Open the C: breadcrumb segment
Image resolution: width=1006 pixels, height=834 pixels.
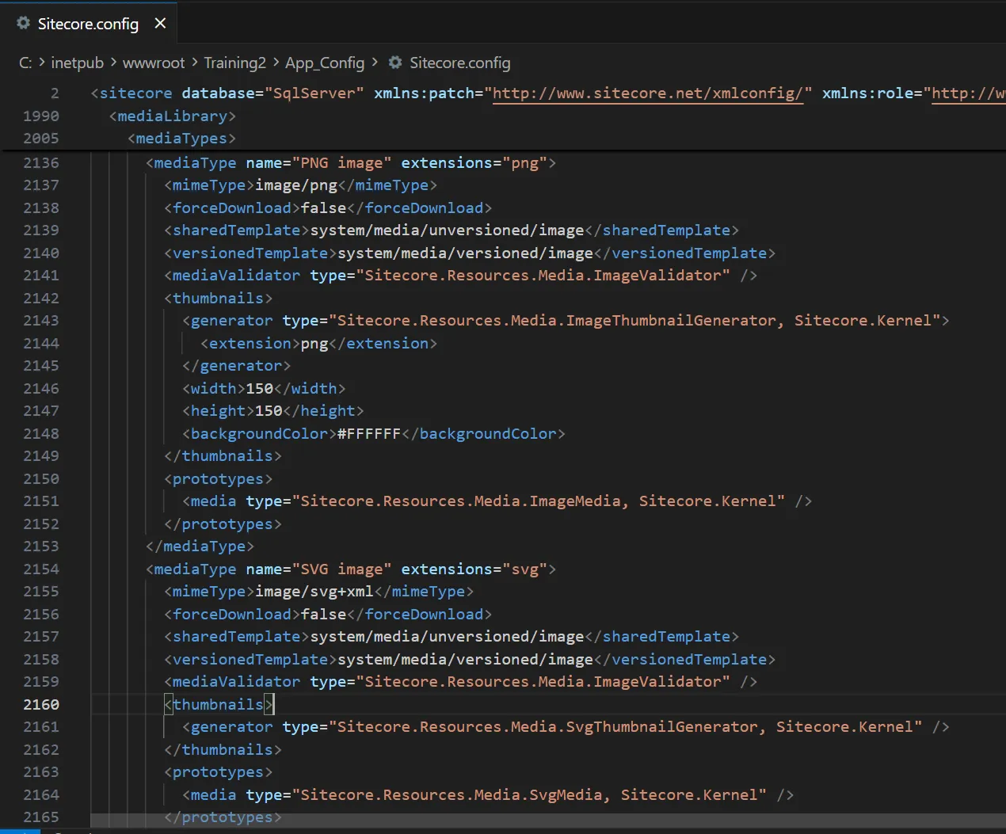point(25,63)
